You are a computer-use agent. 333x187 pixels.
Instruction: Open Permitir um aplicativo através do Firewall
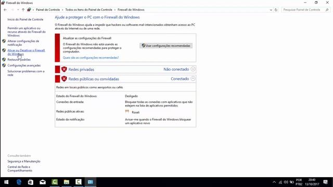(x=27, y=32)
